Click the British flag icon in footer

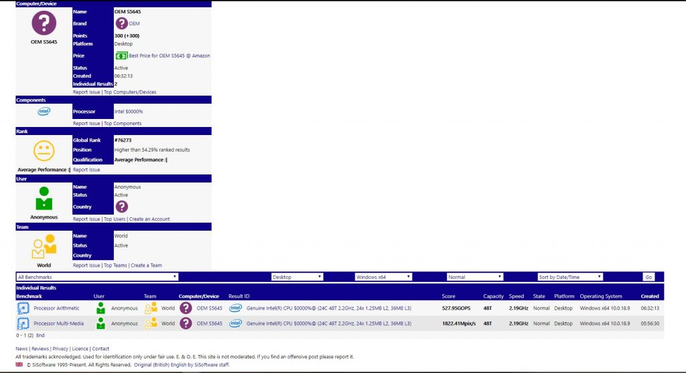(x=19, y=364)
